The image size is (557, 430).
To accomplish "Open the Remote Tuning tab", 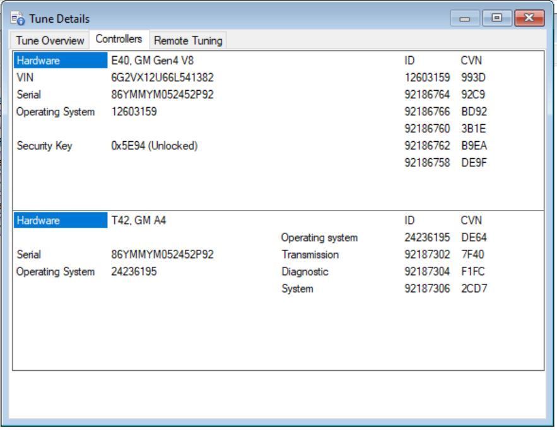I will 188,41.
